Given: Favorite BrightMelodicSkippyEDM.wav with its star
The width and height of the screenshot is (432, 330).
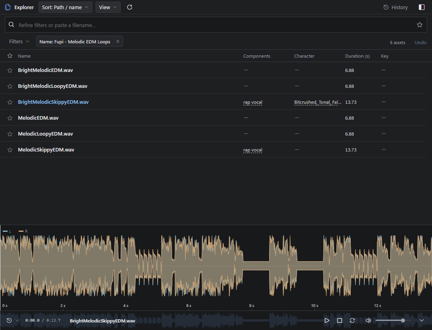Looking at the screenshot, I should click(x=10, y=102).
